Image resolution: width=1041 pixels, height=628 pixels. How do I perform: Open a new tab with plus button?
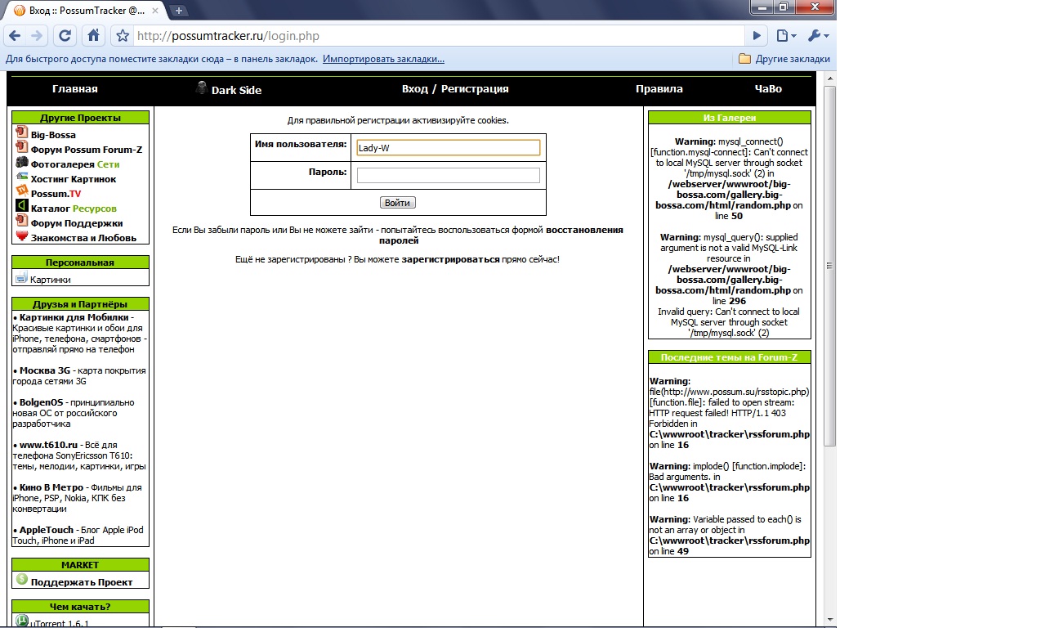[x=179, y=11]
